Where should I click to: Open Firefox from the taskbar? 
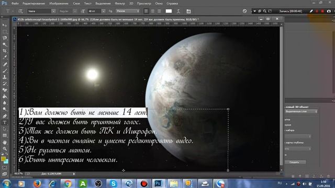click(37, 183)
